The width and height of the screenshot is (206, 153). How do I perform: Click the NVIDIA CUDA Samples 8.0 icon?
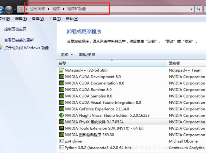(x=61, y=96)
